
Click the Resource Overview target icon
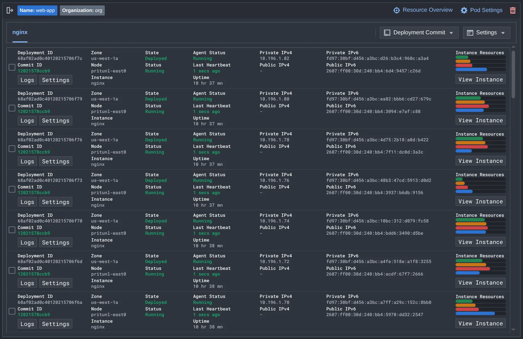(396, 10)
